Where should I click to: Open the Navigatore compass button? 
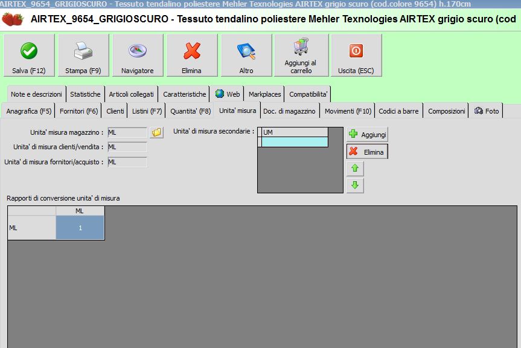[138, 55]
